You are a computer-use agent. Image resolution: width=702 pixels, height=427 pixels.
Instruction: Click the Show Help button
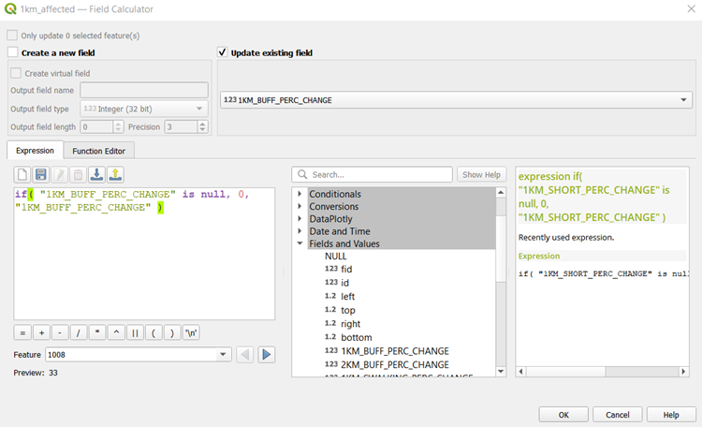tap(481, 174)
